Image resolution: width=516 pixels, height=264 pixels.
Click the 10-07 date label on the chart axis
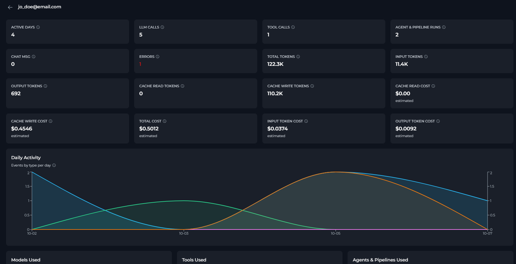(x=487, y=233)
